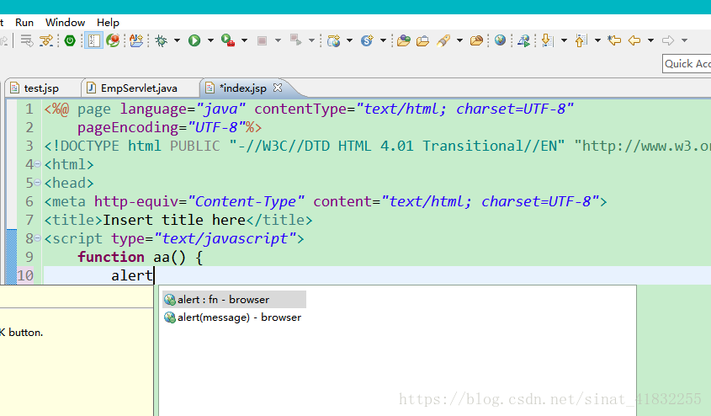The width and height of the screenshot is (711, 416).
Task: Click 'Insert title here' text on line 7
Action: [x=174, y=220]
